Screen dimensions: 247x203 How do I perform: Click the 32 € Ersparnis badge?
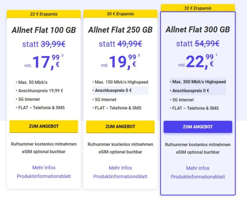(x=198, y=8)
